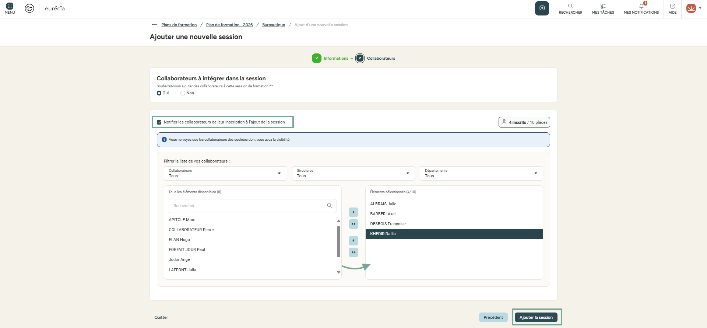Select the Non radio button
This screenshot has width=707, height=328.
click(x=183, y=93)
